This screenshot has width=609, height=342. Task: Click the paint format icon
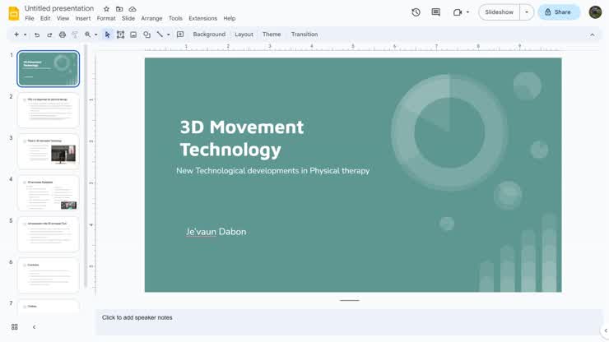[75, 35]
